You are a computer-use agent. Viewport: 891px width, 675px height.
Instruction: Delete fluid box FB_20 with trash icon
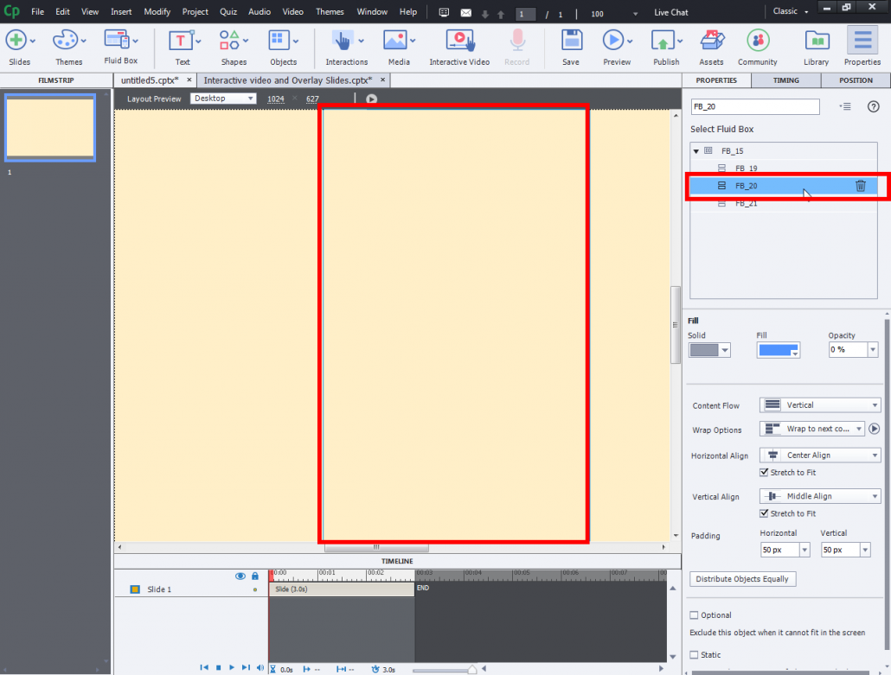[860, 185]
